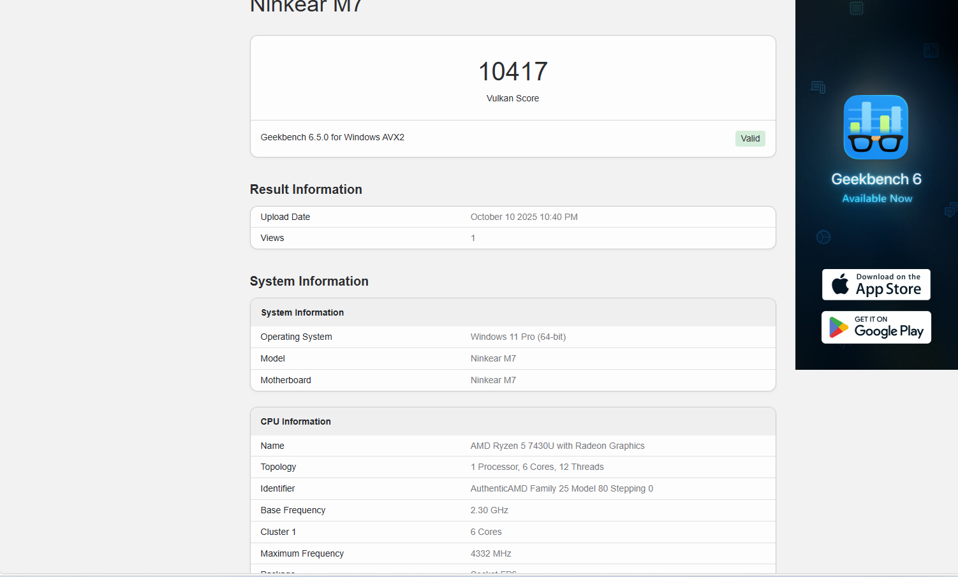The height and width of the screenshot is (577, 958).
Task: Click the Geekbench 6 ad title text
Action: click(876, 179)
